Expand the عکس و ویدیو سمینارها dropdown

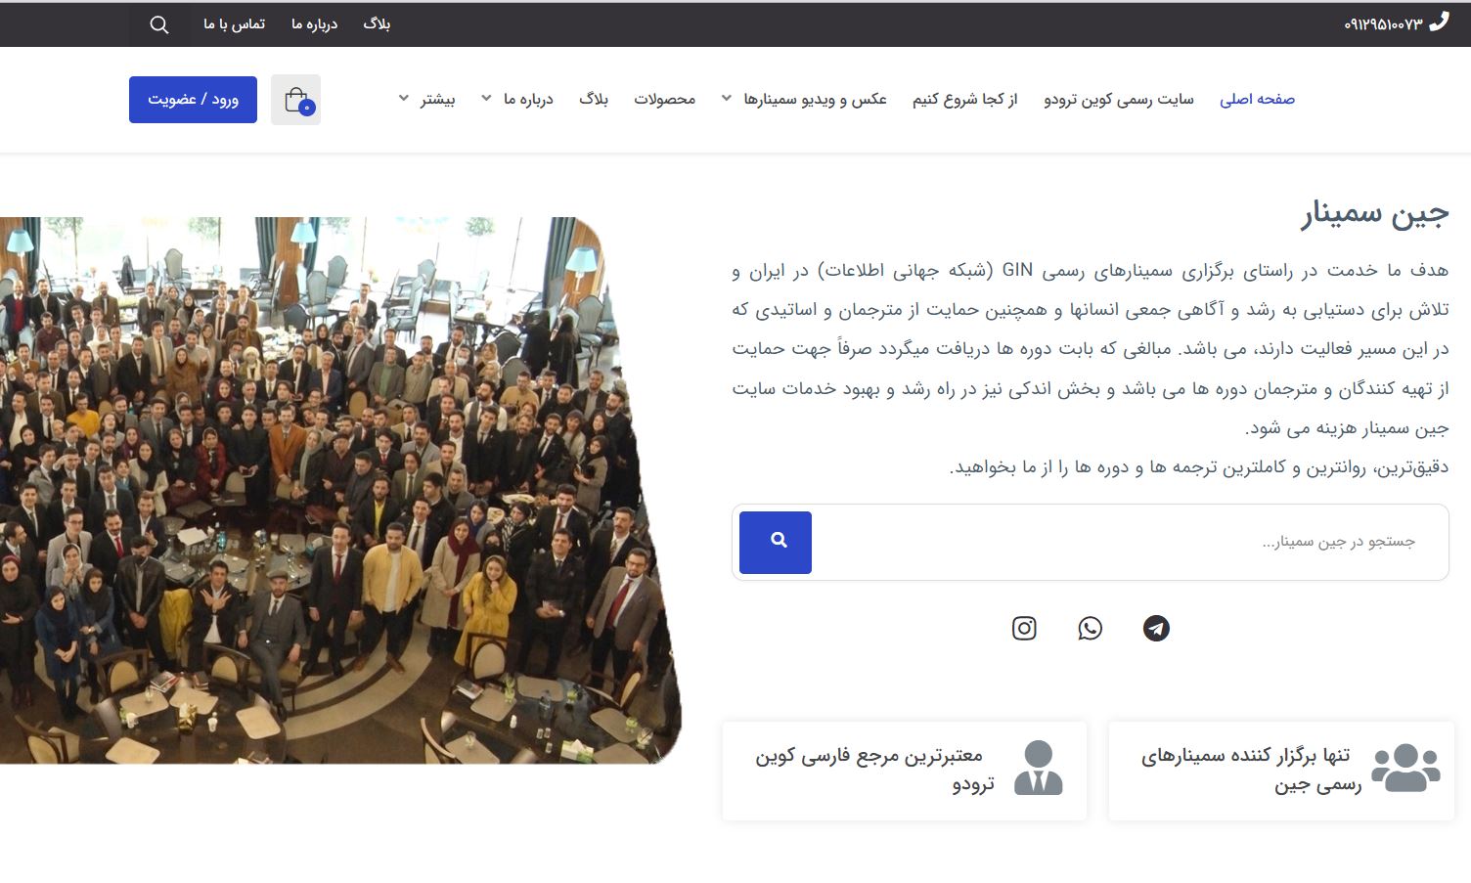tap(804, 99)
